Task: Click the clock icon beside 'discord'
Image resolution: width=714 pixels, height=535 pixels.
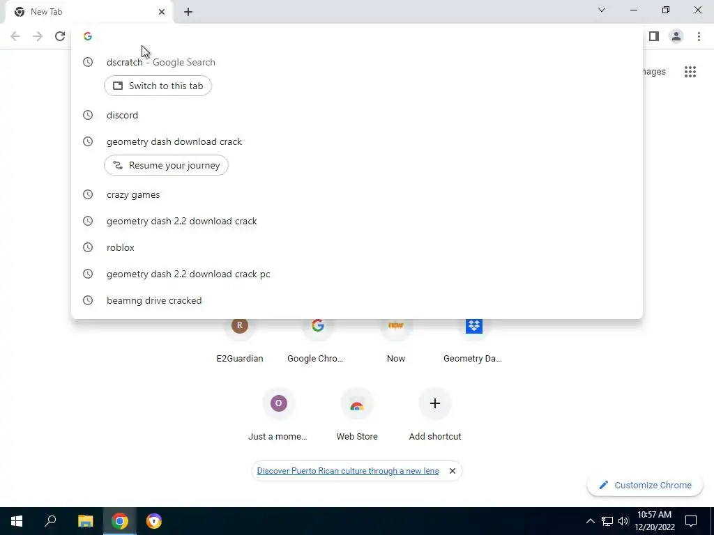Action: (x=88, y=115)
